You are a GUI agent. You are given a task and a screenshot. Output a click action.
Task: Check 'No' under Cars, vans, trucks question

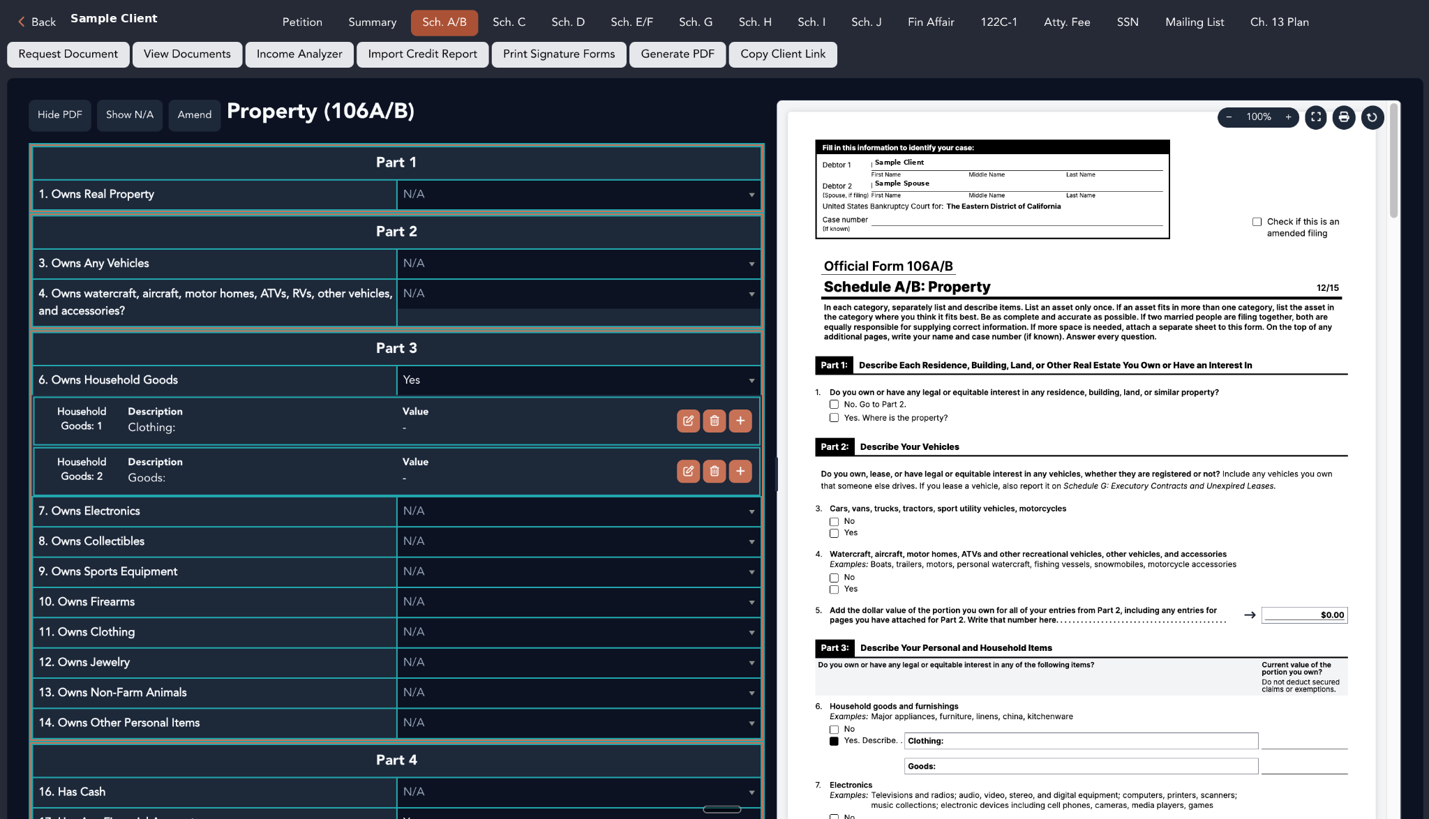(x=834, y=522)
